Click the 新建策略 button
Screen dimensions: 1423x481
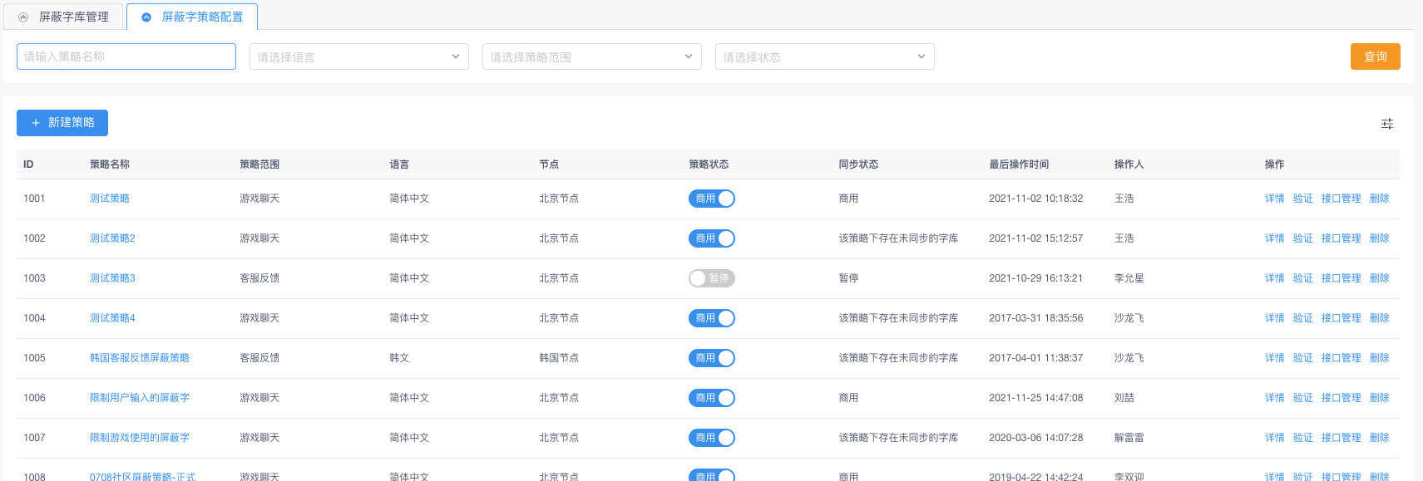(x=62, y=122)
